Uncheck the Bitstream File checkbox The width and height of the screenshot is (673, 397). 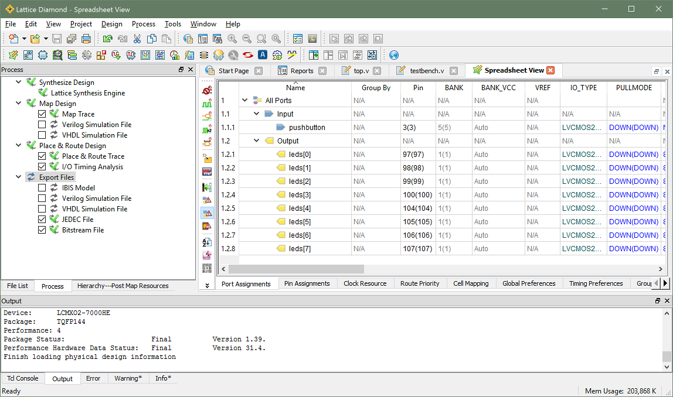point(42,230)
